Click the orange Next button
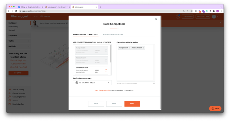The height and width of the screenshot is (121, 230). coord(132,104)
